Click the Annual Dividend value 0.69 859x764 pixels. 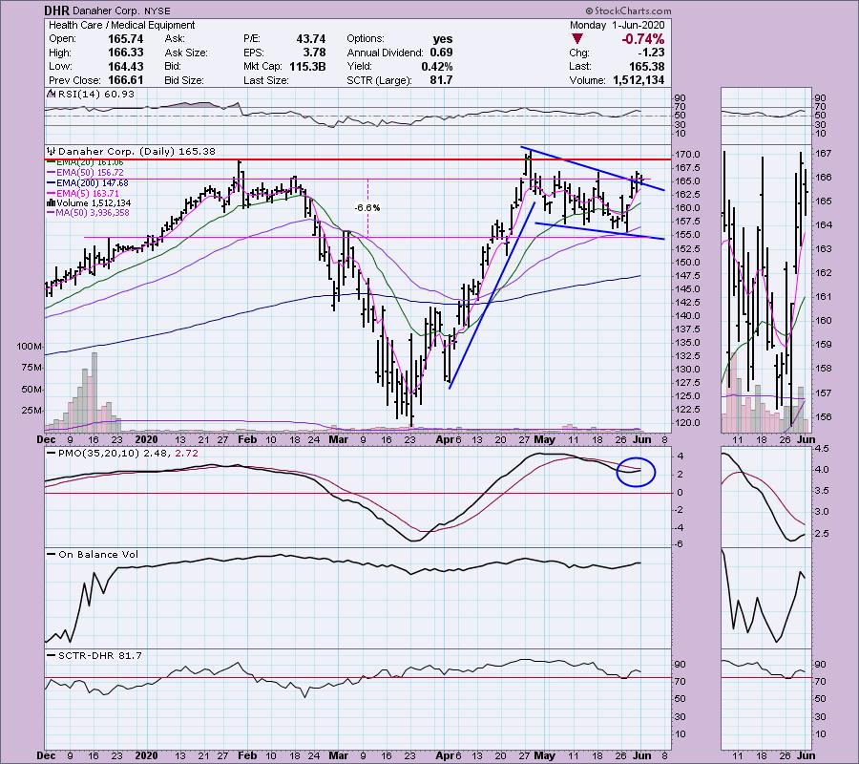point(442,53)
